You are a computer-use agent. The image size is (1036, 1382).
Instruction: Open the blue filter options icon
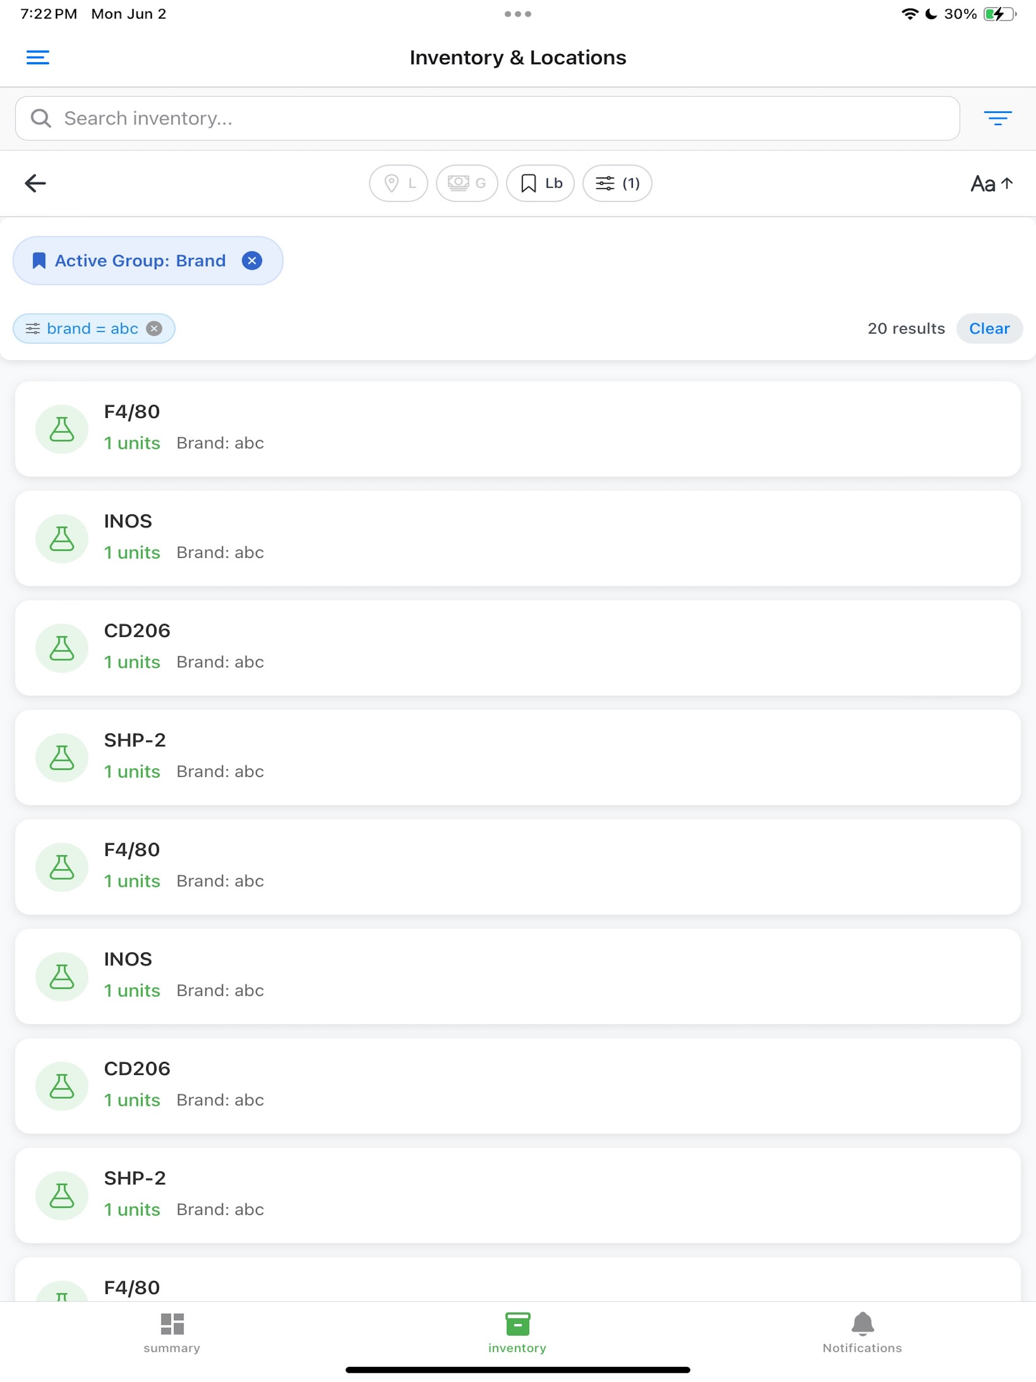click(x=997, y=118)
